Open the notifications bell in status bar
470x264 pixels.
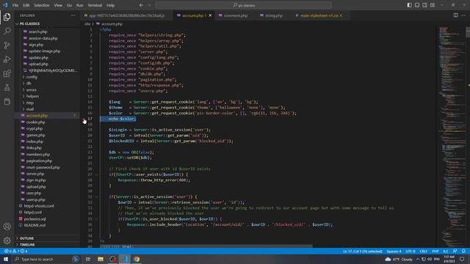click(x=463, y=251)
